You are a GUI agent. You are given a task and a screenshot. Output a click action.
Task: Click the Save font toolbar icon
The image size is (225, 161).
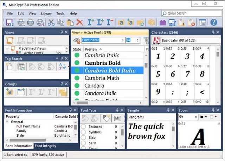[x=9, y=22]
